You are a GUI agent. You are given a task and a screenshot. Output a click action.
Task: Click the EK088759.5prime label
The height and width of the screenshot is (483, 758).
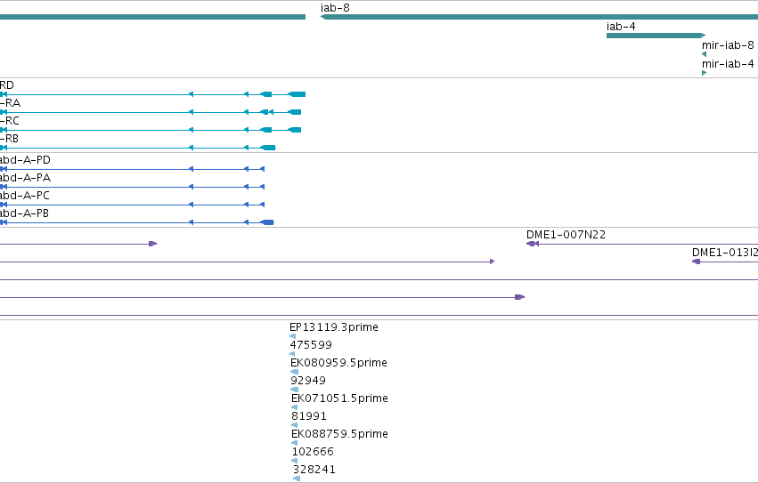339,434
